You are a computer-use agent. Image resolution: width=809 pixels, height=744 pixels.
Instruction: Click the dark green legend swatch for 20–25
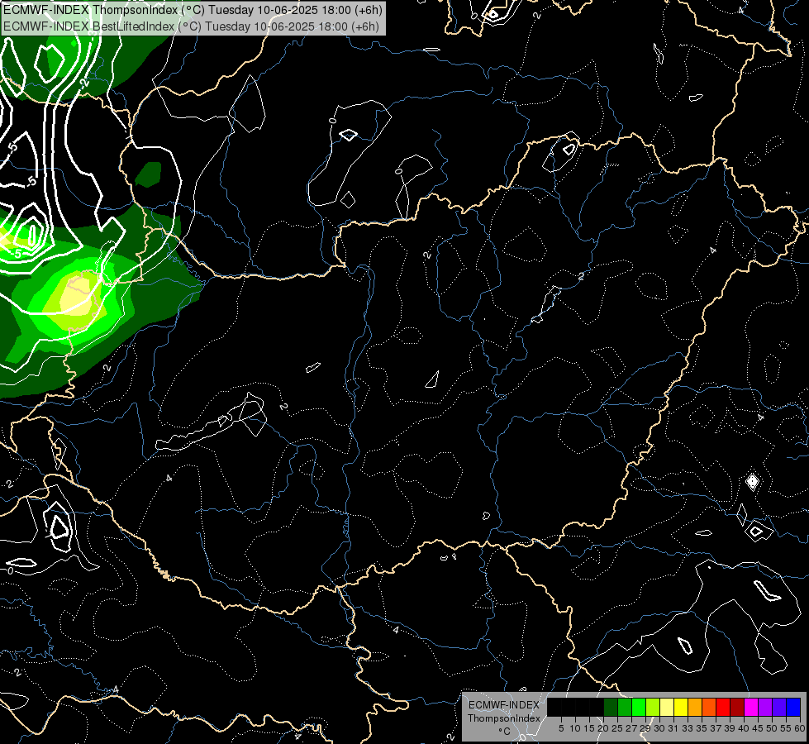point(611,707)
